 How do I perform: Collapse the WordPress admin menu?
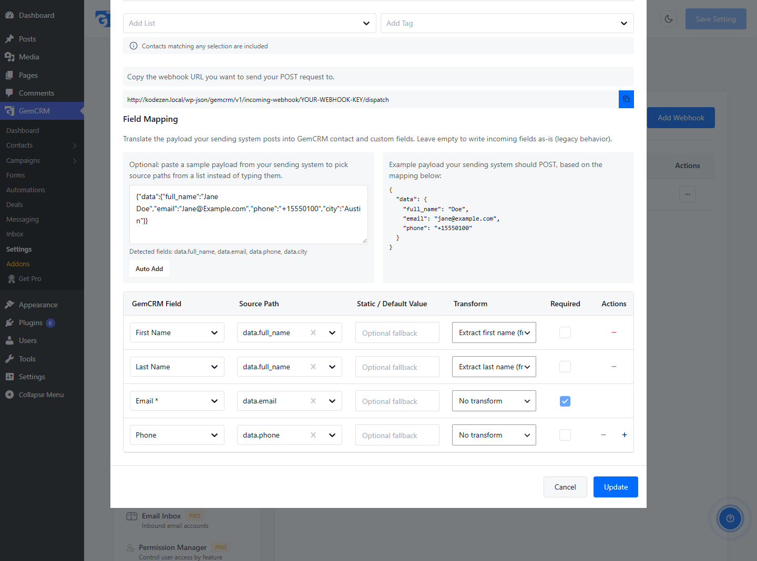pos(42,394)
